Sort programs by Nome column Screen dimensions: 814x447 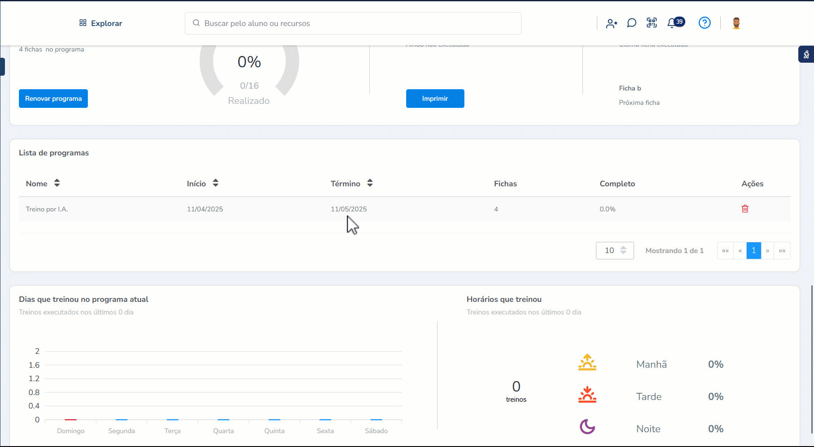pos(57,183)
